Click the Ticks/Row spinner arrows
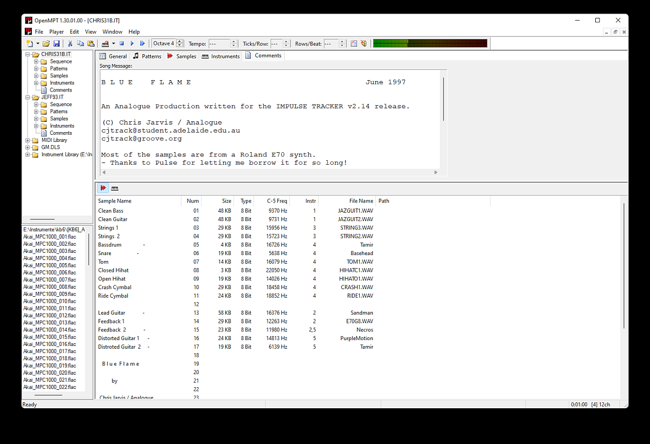Viewport: 650px width, 444px height. point(287,43)
